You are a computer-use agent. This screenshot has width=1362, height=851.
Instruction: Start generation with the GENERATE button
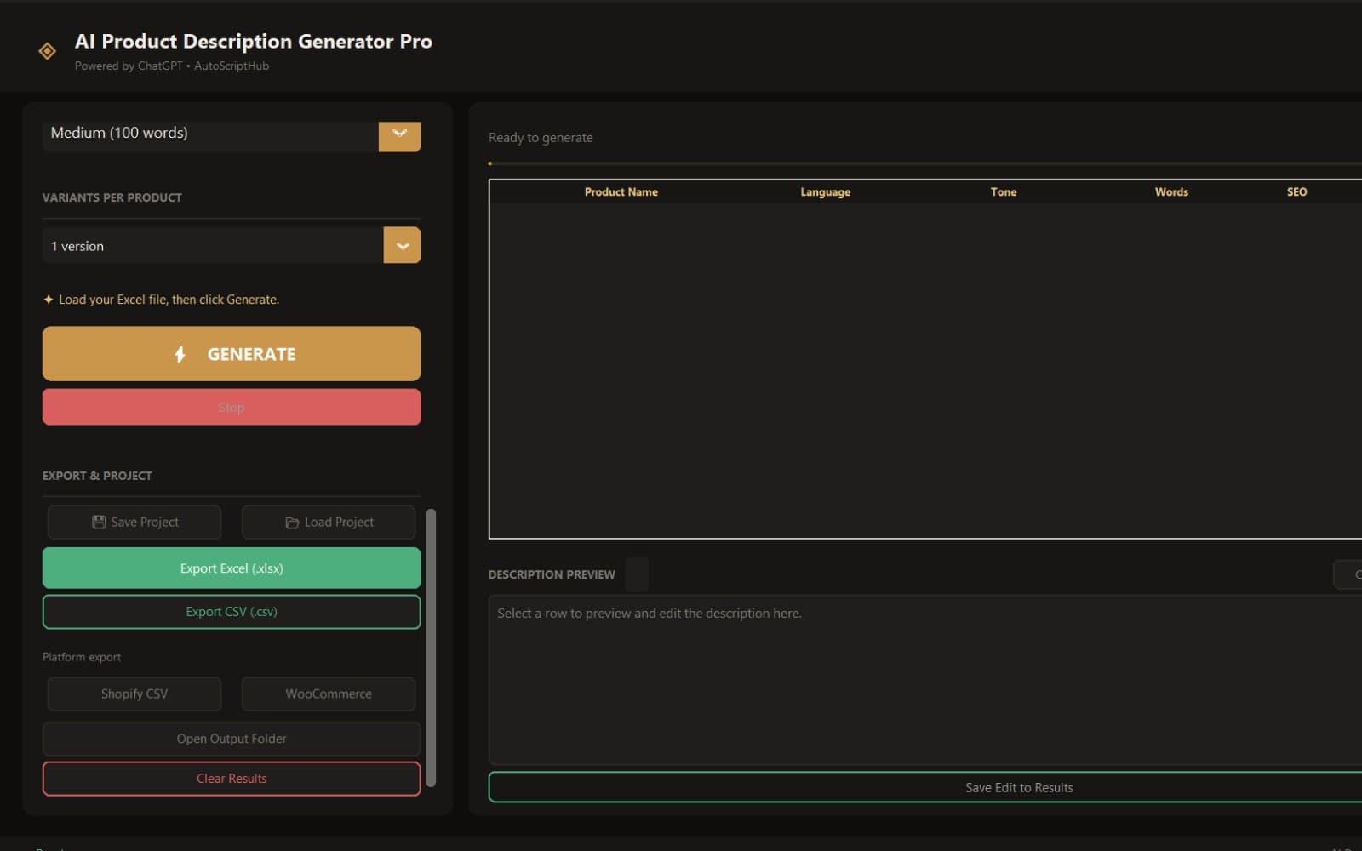pos(232,354)
